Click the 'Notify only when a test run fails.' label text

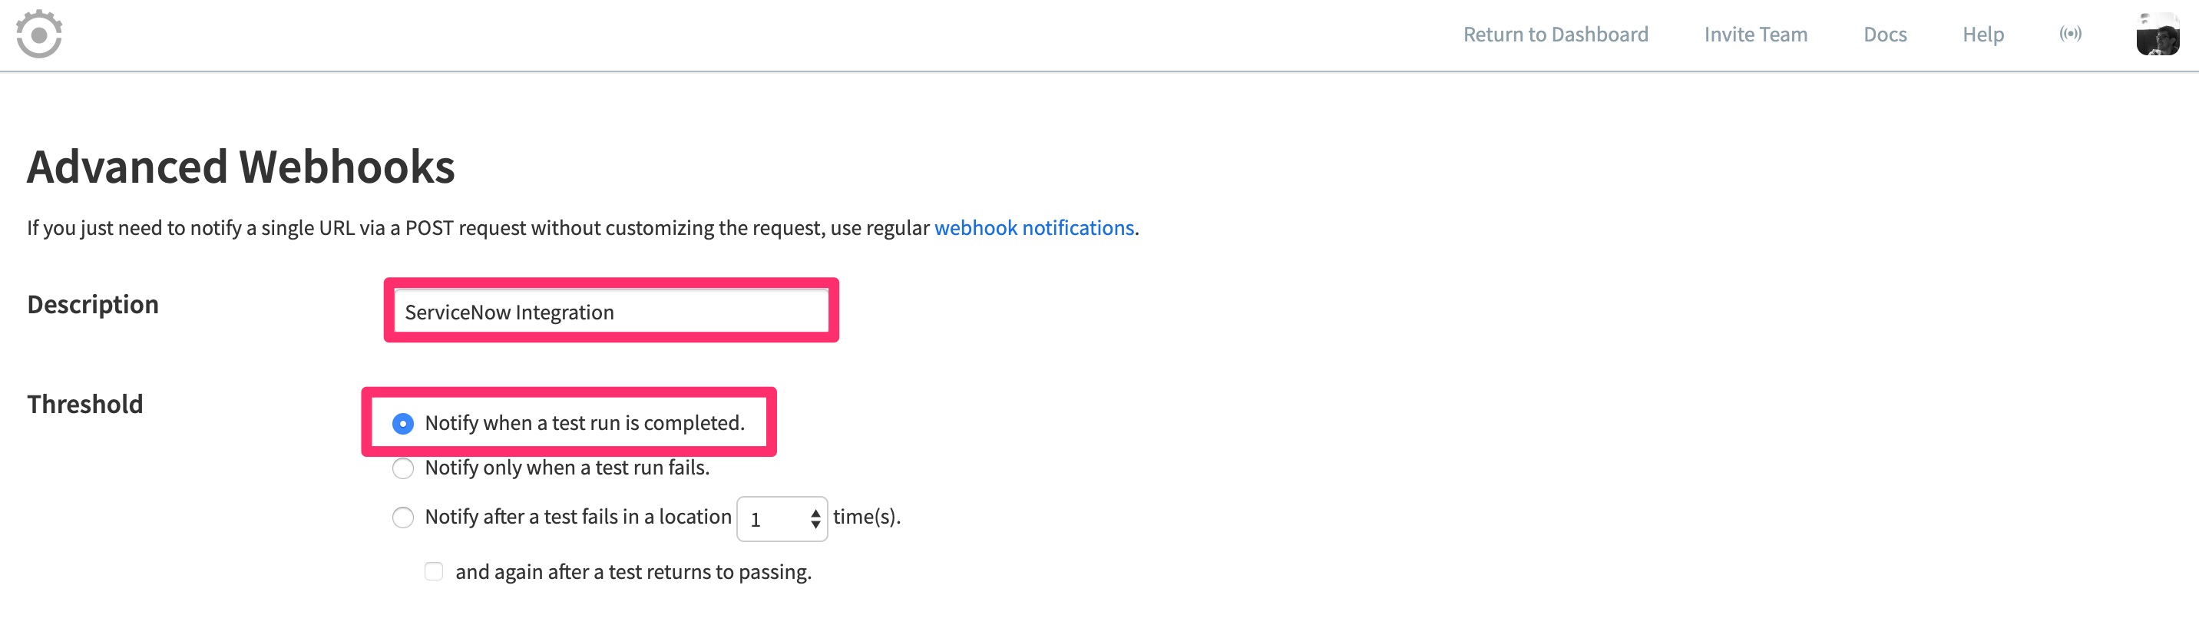(x=567, y=468)
